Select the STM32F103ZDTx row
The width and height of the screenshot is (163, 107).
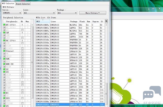70,99
